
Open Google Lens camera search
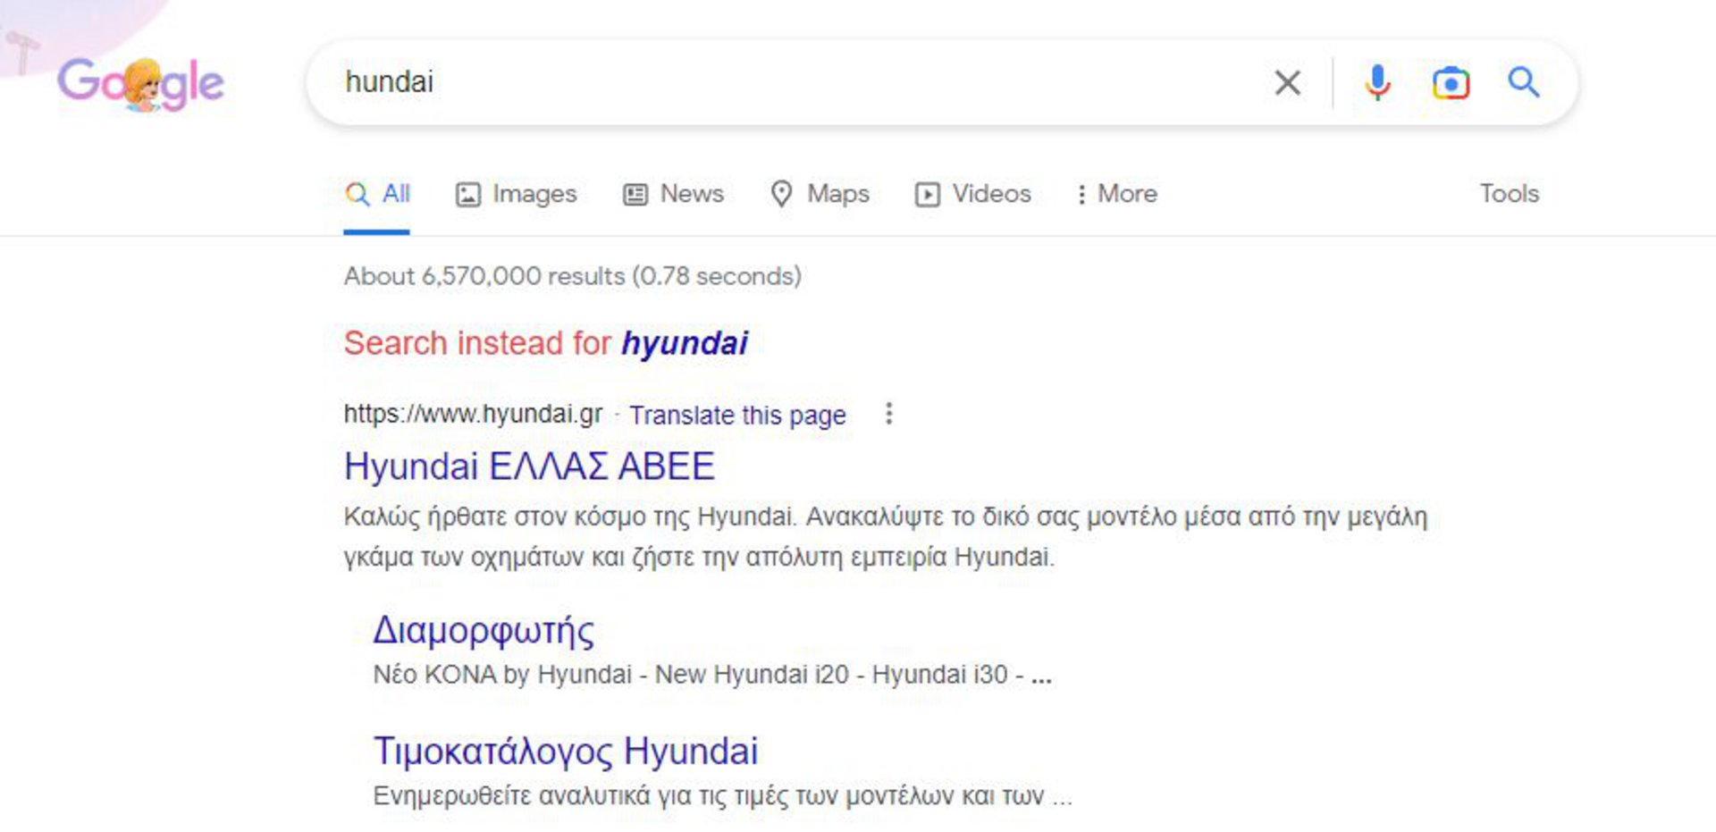(x=1450, y=83)
